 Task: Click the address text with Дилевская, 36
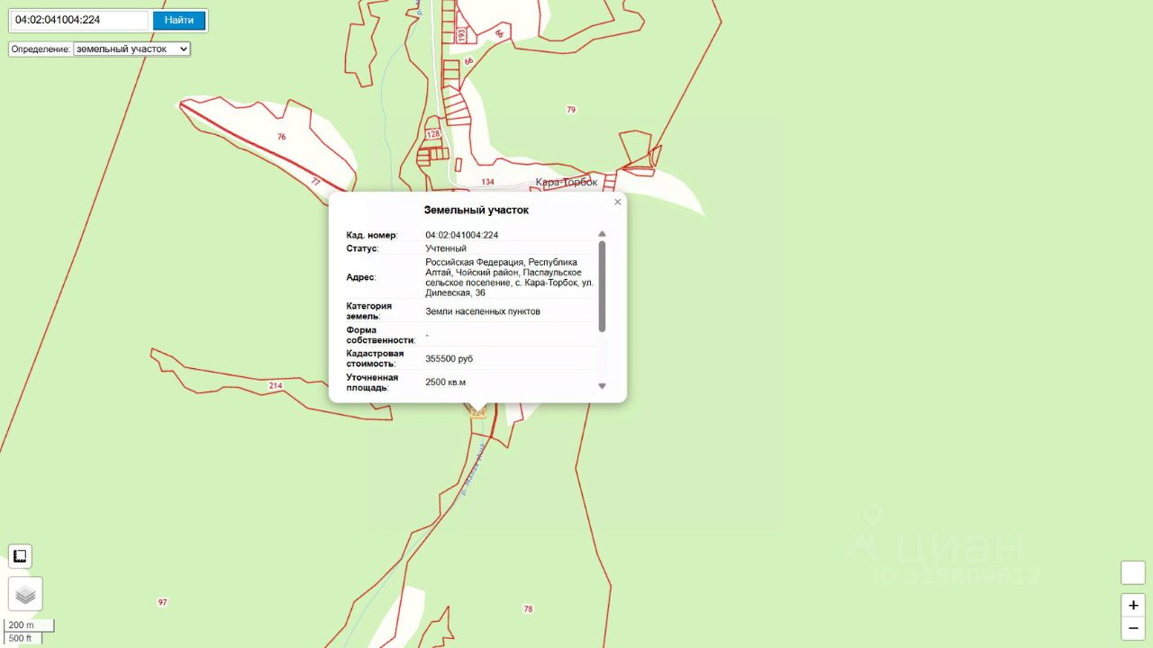(509, 277)
